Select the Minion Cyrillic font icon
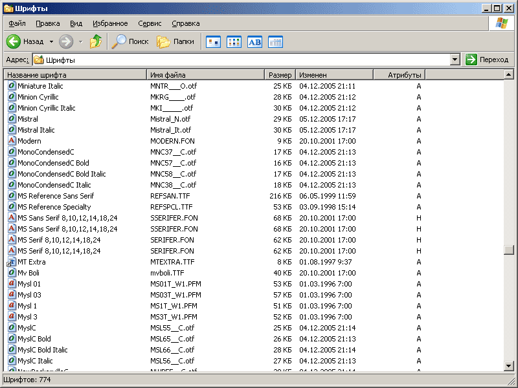The image size is (518, 388). 12,96
